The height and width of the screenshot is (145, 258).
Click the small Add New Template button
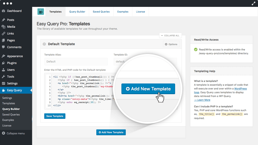111,132
